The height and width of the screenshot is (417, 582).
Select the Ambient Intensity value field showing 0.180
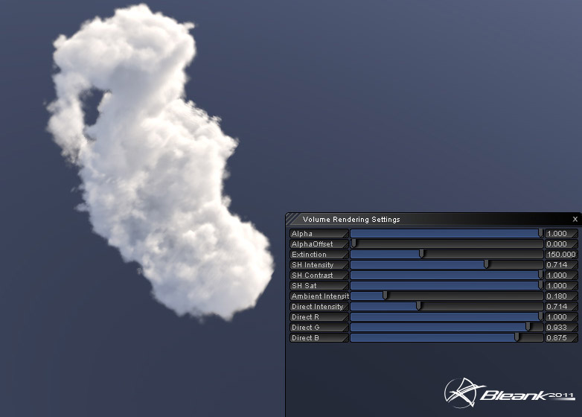click(x=561, y=296)
